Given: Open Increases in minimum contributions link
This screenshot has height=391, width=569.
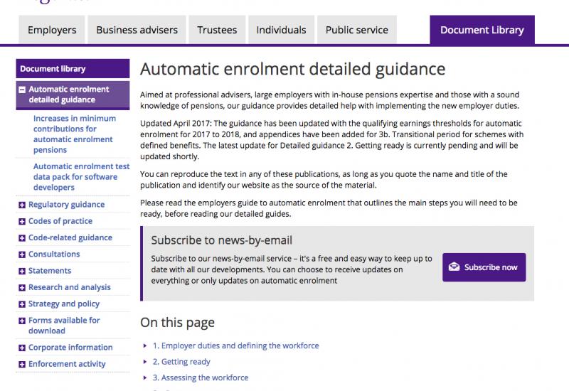Looking at the screenshot, I should (75, 134).
